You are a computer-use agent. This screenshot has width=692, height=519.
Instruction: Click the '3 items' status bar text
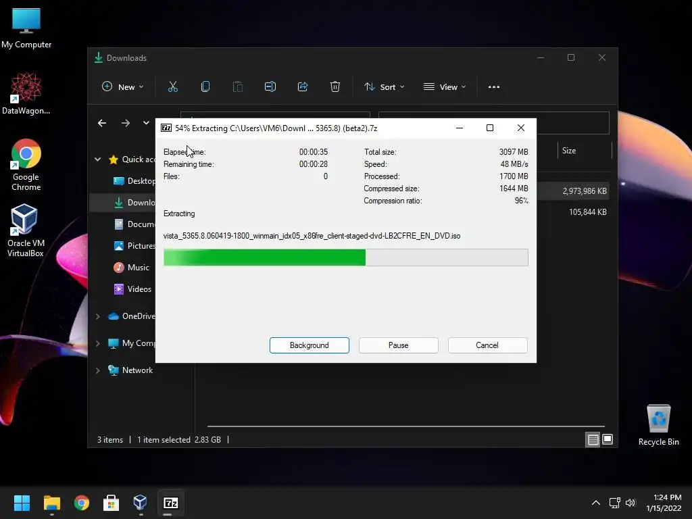(110, 439)
